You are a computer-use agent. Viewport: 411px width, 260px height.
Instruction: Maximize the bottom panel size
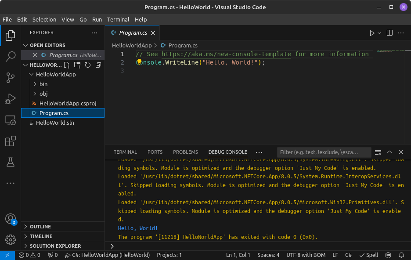(x=389, y=152)
